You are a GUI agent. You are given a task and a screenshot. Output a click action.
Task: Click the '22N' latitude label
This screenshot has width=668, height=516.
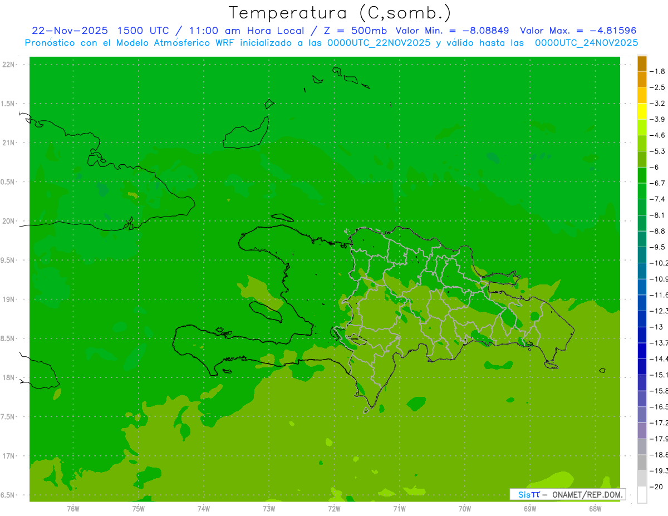[x=9, y=65]
